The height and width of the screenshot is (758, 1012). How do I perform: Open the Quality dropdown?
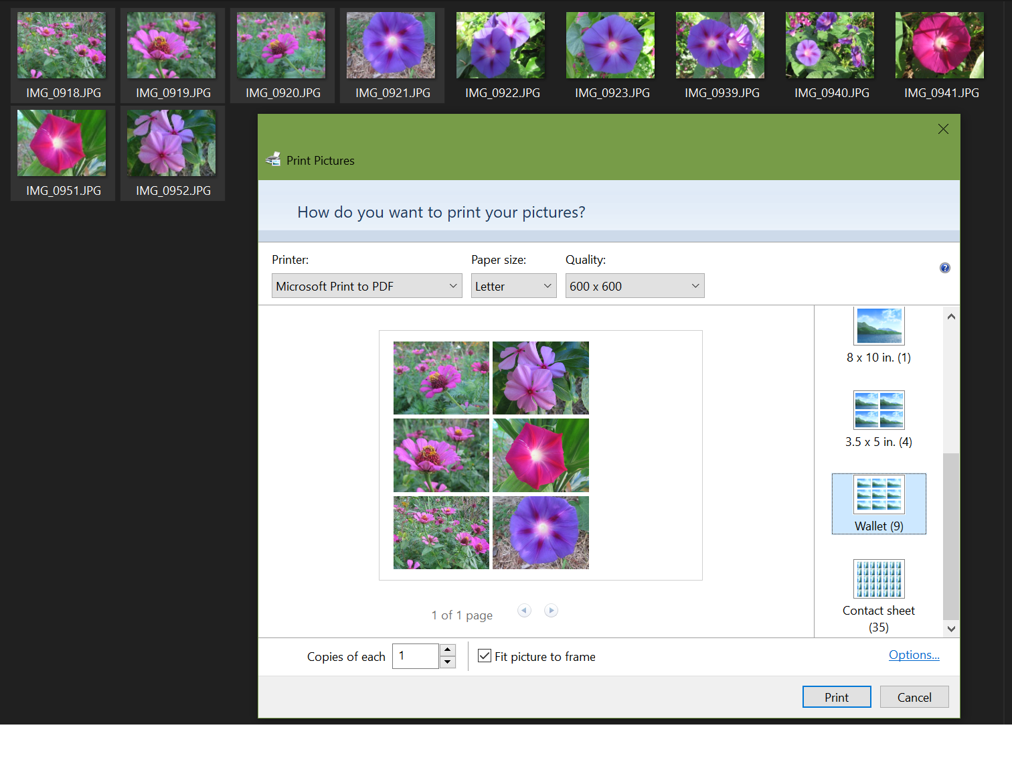pyautogui.click(x=634, y=285)
